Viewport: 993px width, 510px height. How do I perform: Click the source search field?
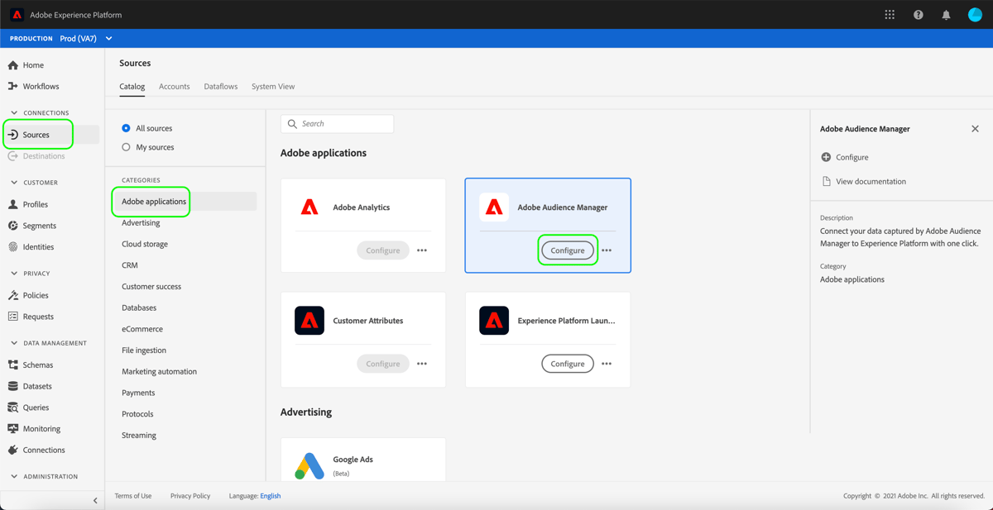(x=337, y=123)
